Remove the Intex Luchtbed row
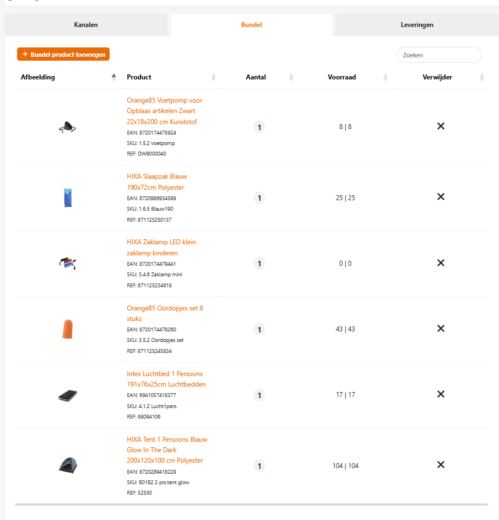 [x=441, y=394]
